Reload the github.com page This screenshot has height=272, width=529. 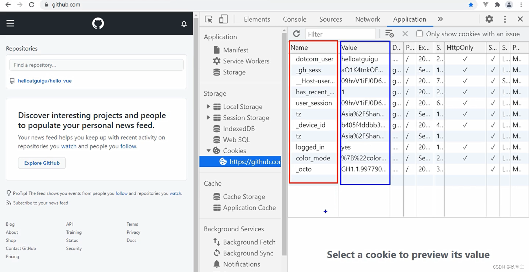click(x=32, y=5)
